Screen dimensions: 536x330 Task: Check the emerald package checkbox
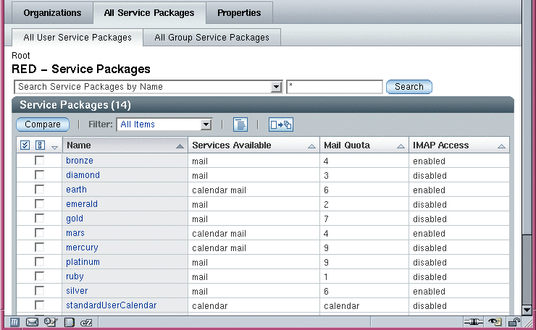(x=39, y=204)
